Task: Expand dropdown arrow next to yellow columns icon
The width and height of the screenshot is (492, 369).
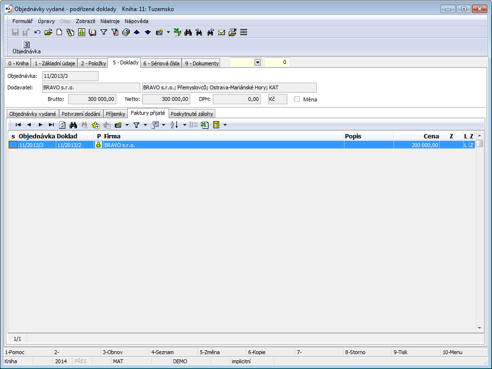Action: [225, 125]
